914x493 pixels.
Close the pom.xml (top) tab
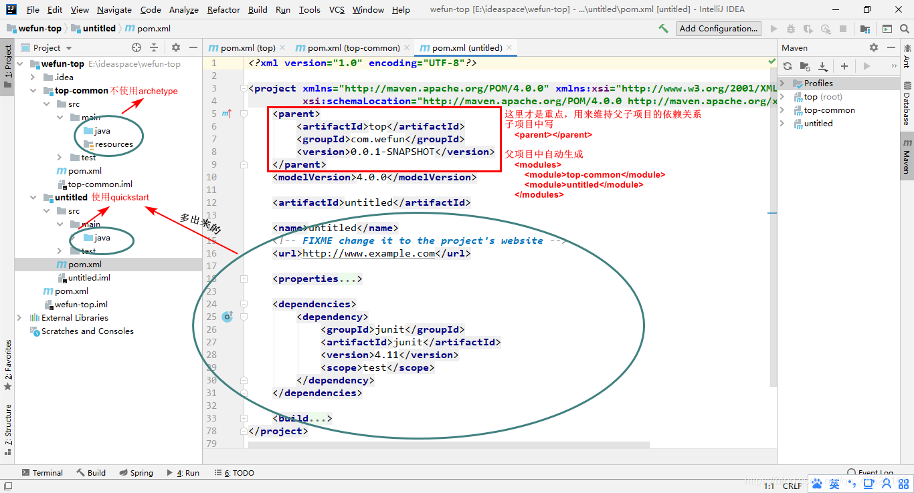pyautogui.click(x=282, y=48)
